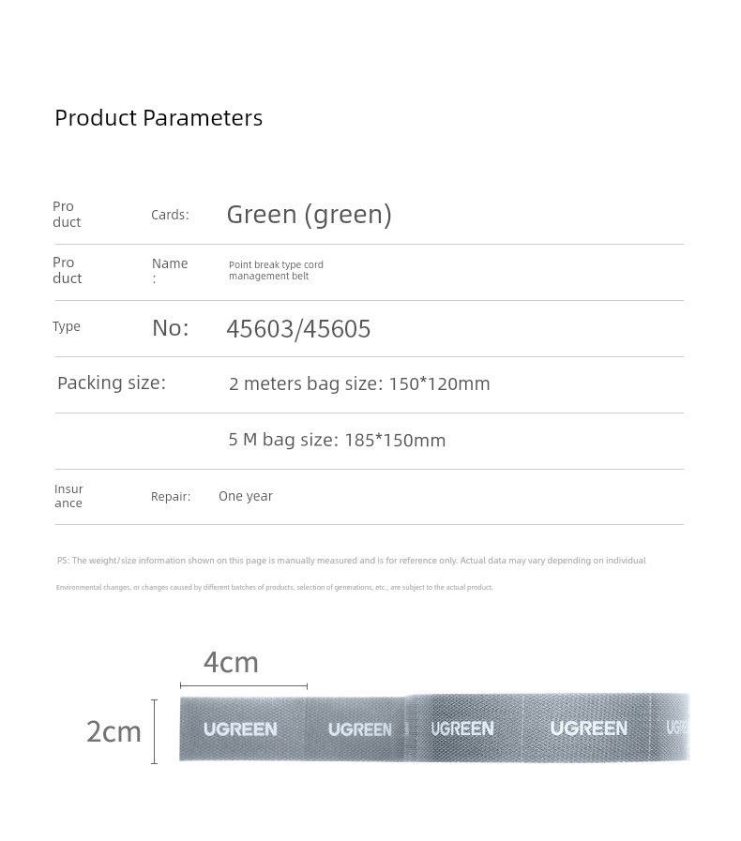741x841 pixels.
Task: Click the 2cm dimension label
Action: [x=113, y=731]
